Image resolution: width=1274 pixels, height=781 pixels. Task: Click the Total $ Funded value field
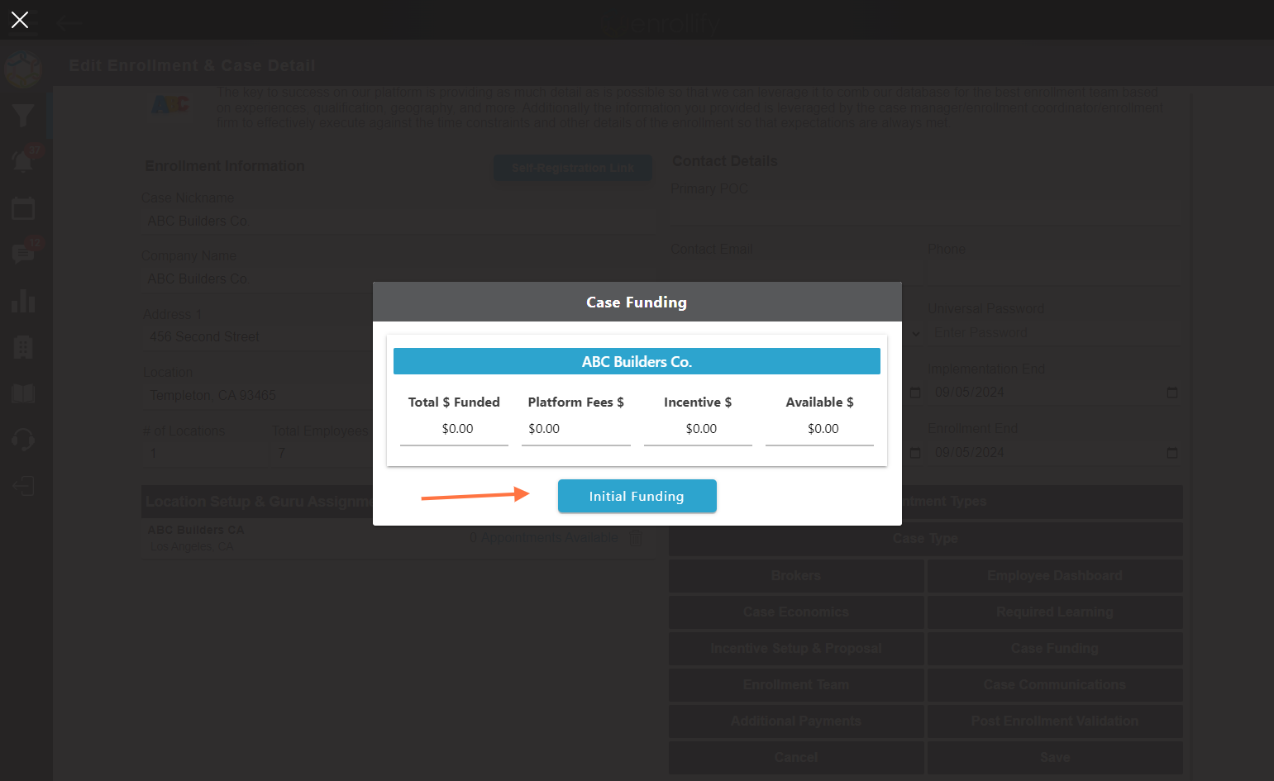coord(454,429)
